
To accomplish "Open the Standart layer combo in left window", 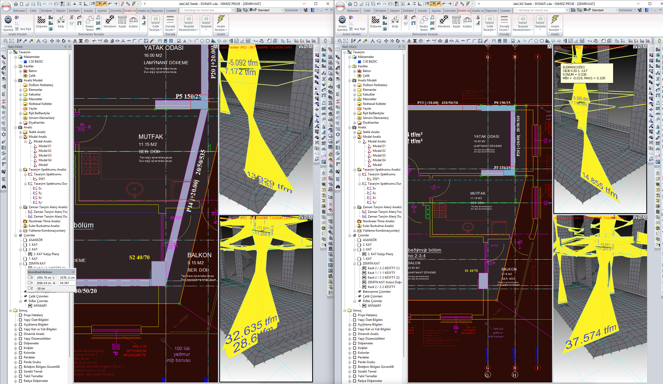I will tap(267, 10).
